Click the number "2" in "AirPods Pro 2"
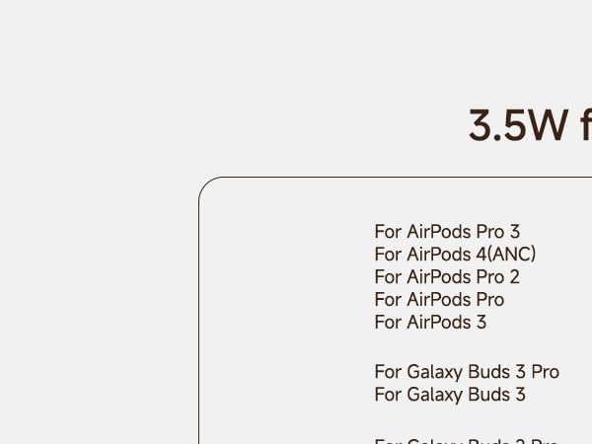Screen dimensions: 592x444 pyautogui.click(x=514, y=277)
